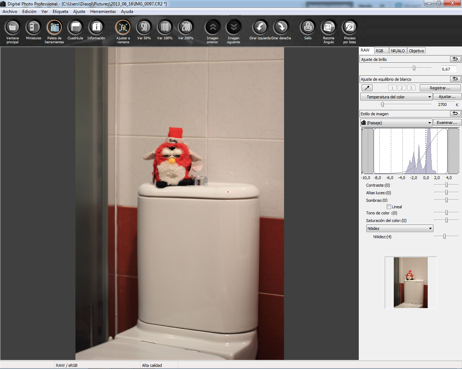Image resolution: width=462 pixels, height=369 pixels.
Task: Click the Examinar... button
Action: tap(447, 123)
